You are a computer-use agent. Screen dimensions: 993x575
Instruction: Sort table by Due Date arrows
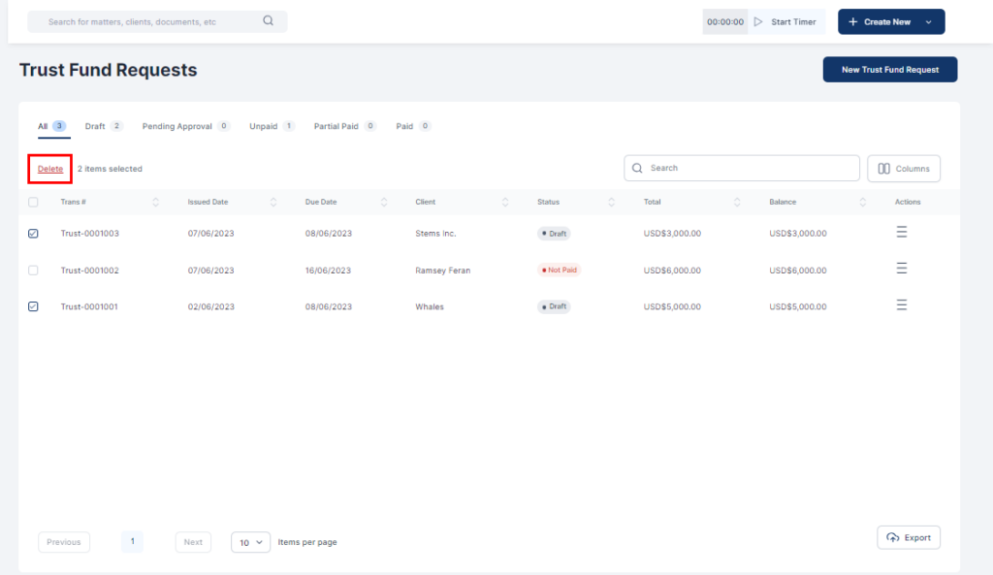point(383,202)
